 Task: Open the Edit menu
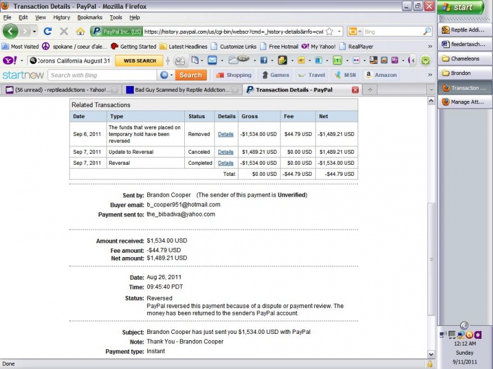pyautogui.click(x=23, y=17)
